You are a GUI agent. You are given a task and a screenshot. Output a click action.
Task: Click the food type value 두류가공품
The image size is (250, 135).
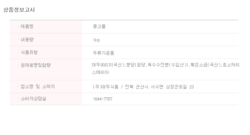coord(104,53)
